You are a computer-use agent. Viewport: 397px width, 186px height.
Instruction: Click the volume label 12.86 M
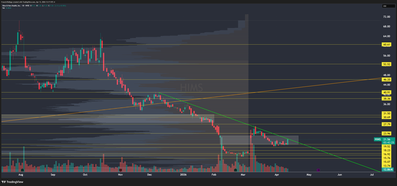point(387,170)
